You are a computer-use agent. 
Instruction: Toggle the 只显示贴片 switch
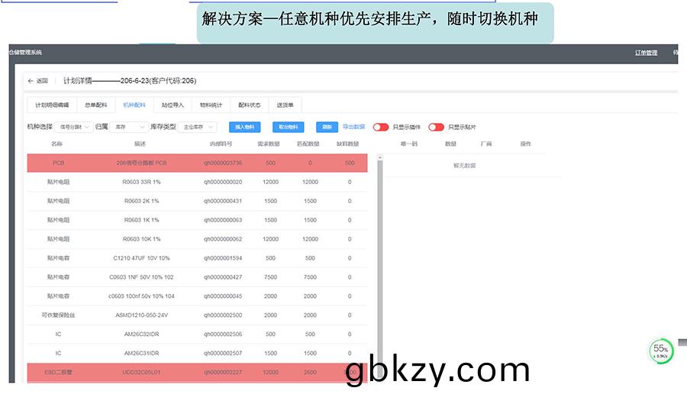point(436,128)
